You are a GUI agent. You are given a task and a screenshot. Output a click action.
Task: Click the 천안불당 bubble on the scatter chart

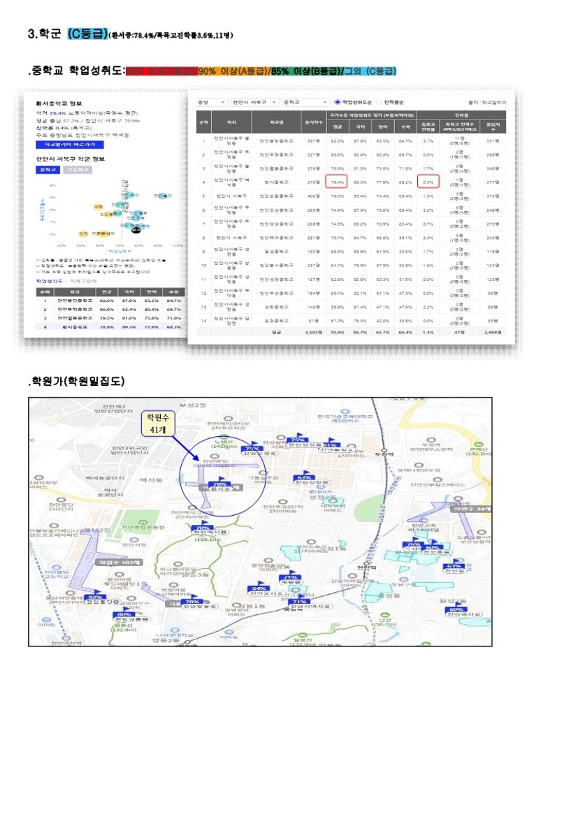coord(163,196)
